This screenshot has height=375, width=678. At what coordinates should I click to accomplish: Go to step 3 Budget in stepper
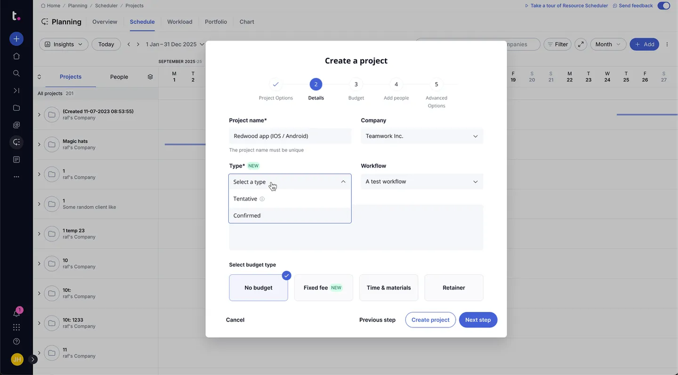tap(356, 85)
